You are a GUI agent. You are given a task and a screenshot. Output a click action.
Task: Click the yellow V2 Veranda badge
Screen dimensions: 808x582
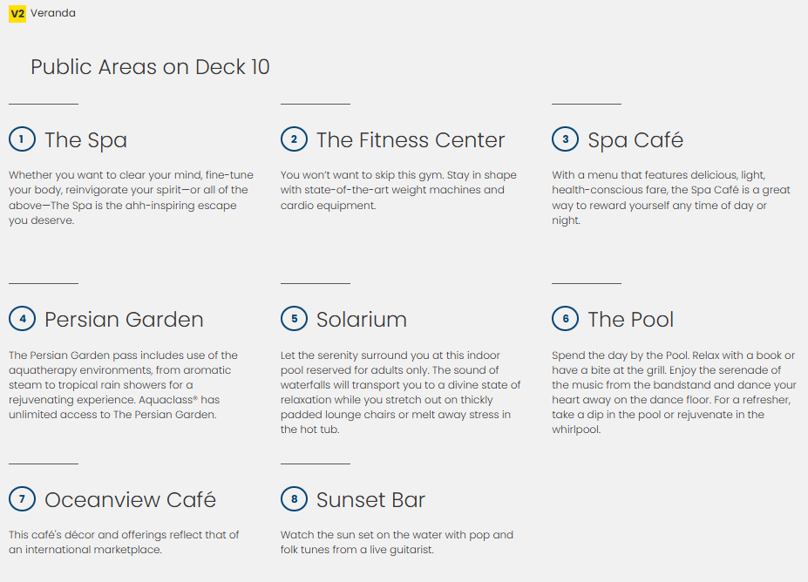pos(17,13)
